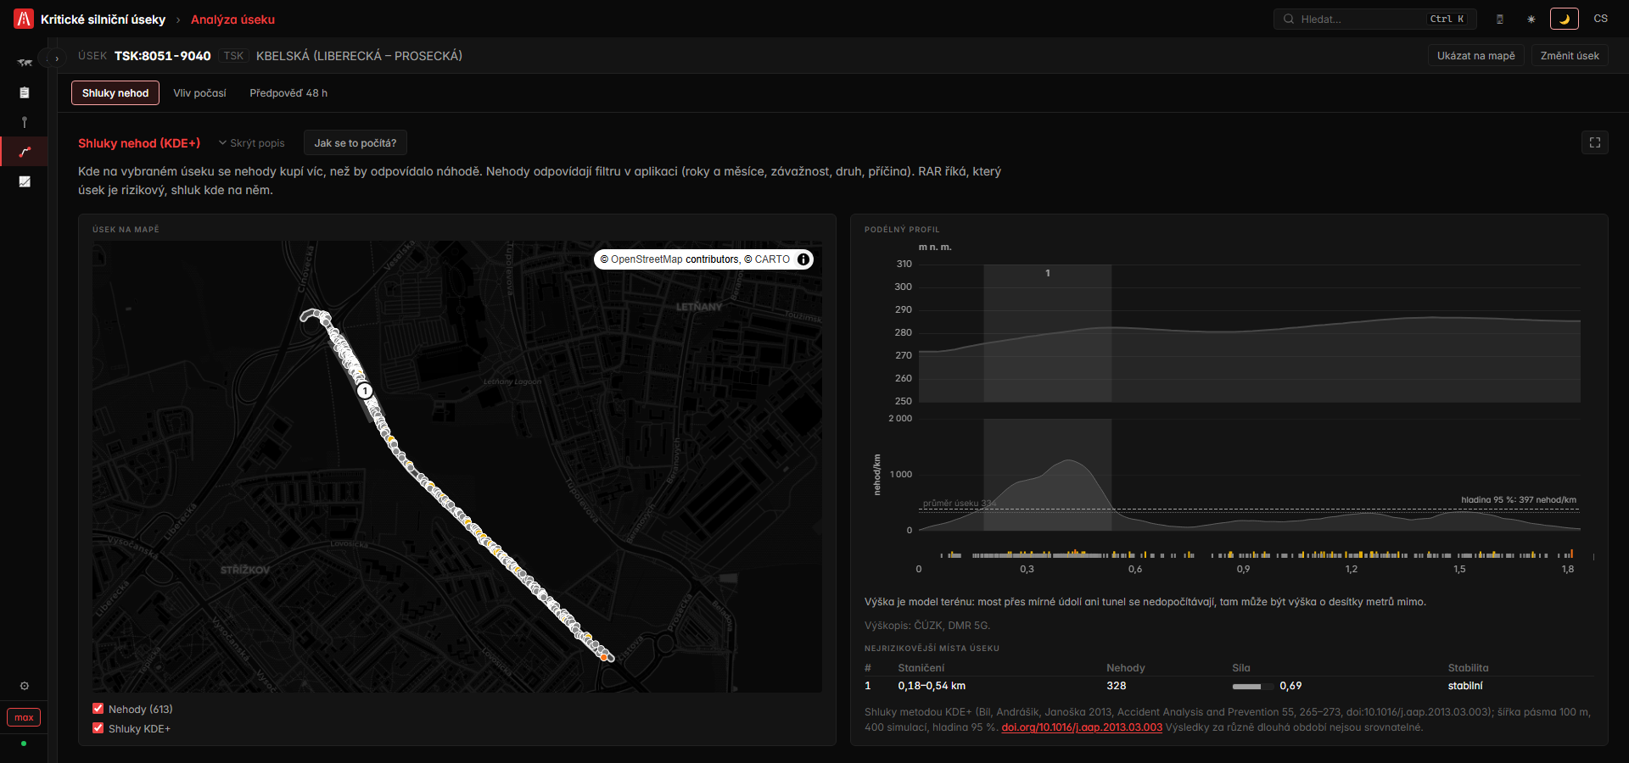1629x763 pixels.
Task: Click CARTO attribution link
Action: pos(772,259)
